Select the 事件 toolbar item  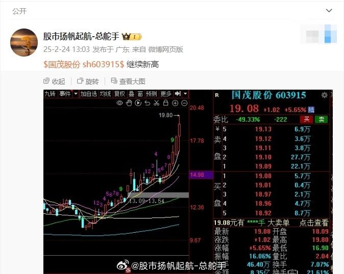[65, 94]
